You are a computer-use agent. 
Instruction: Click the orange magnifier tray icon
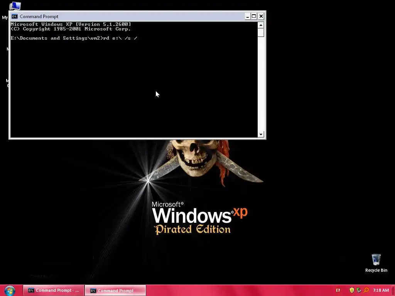click(x=366, y=290)
